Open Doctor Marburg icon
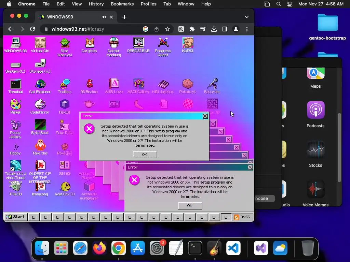Image resolution: width=350 pixels, height=262 pixels. pyautogui.click(x=114, y=47)
